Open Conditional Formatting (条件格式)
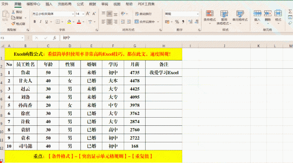 click(x=210, y=18)
